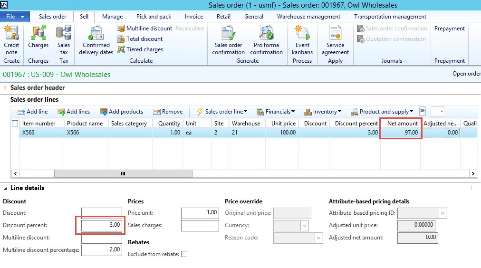Expand the Sales order header section
481x268 pixels.
click(x=6, y=88)
